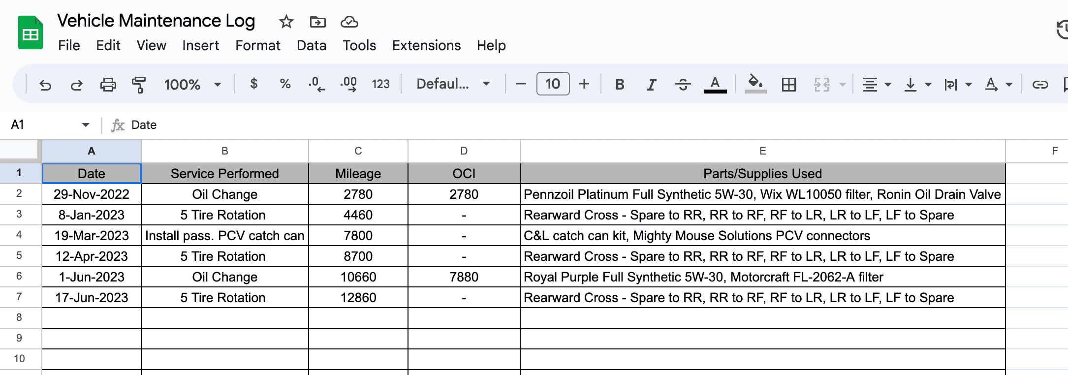Decrease font size with the minus button
The height and width of the screenshot is (375, 1068).
521,84
